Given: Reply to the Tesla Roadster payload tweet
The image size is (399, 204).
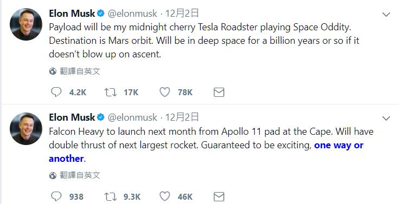Looking at the screenshot, I should [56, 92].
